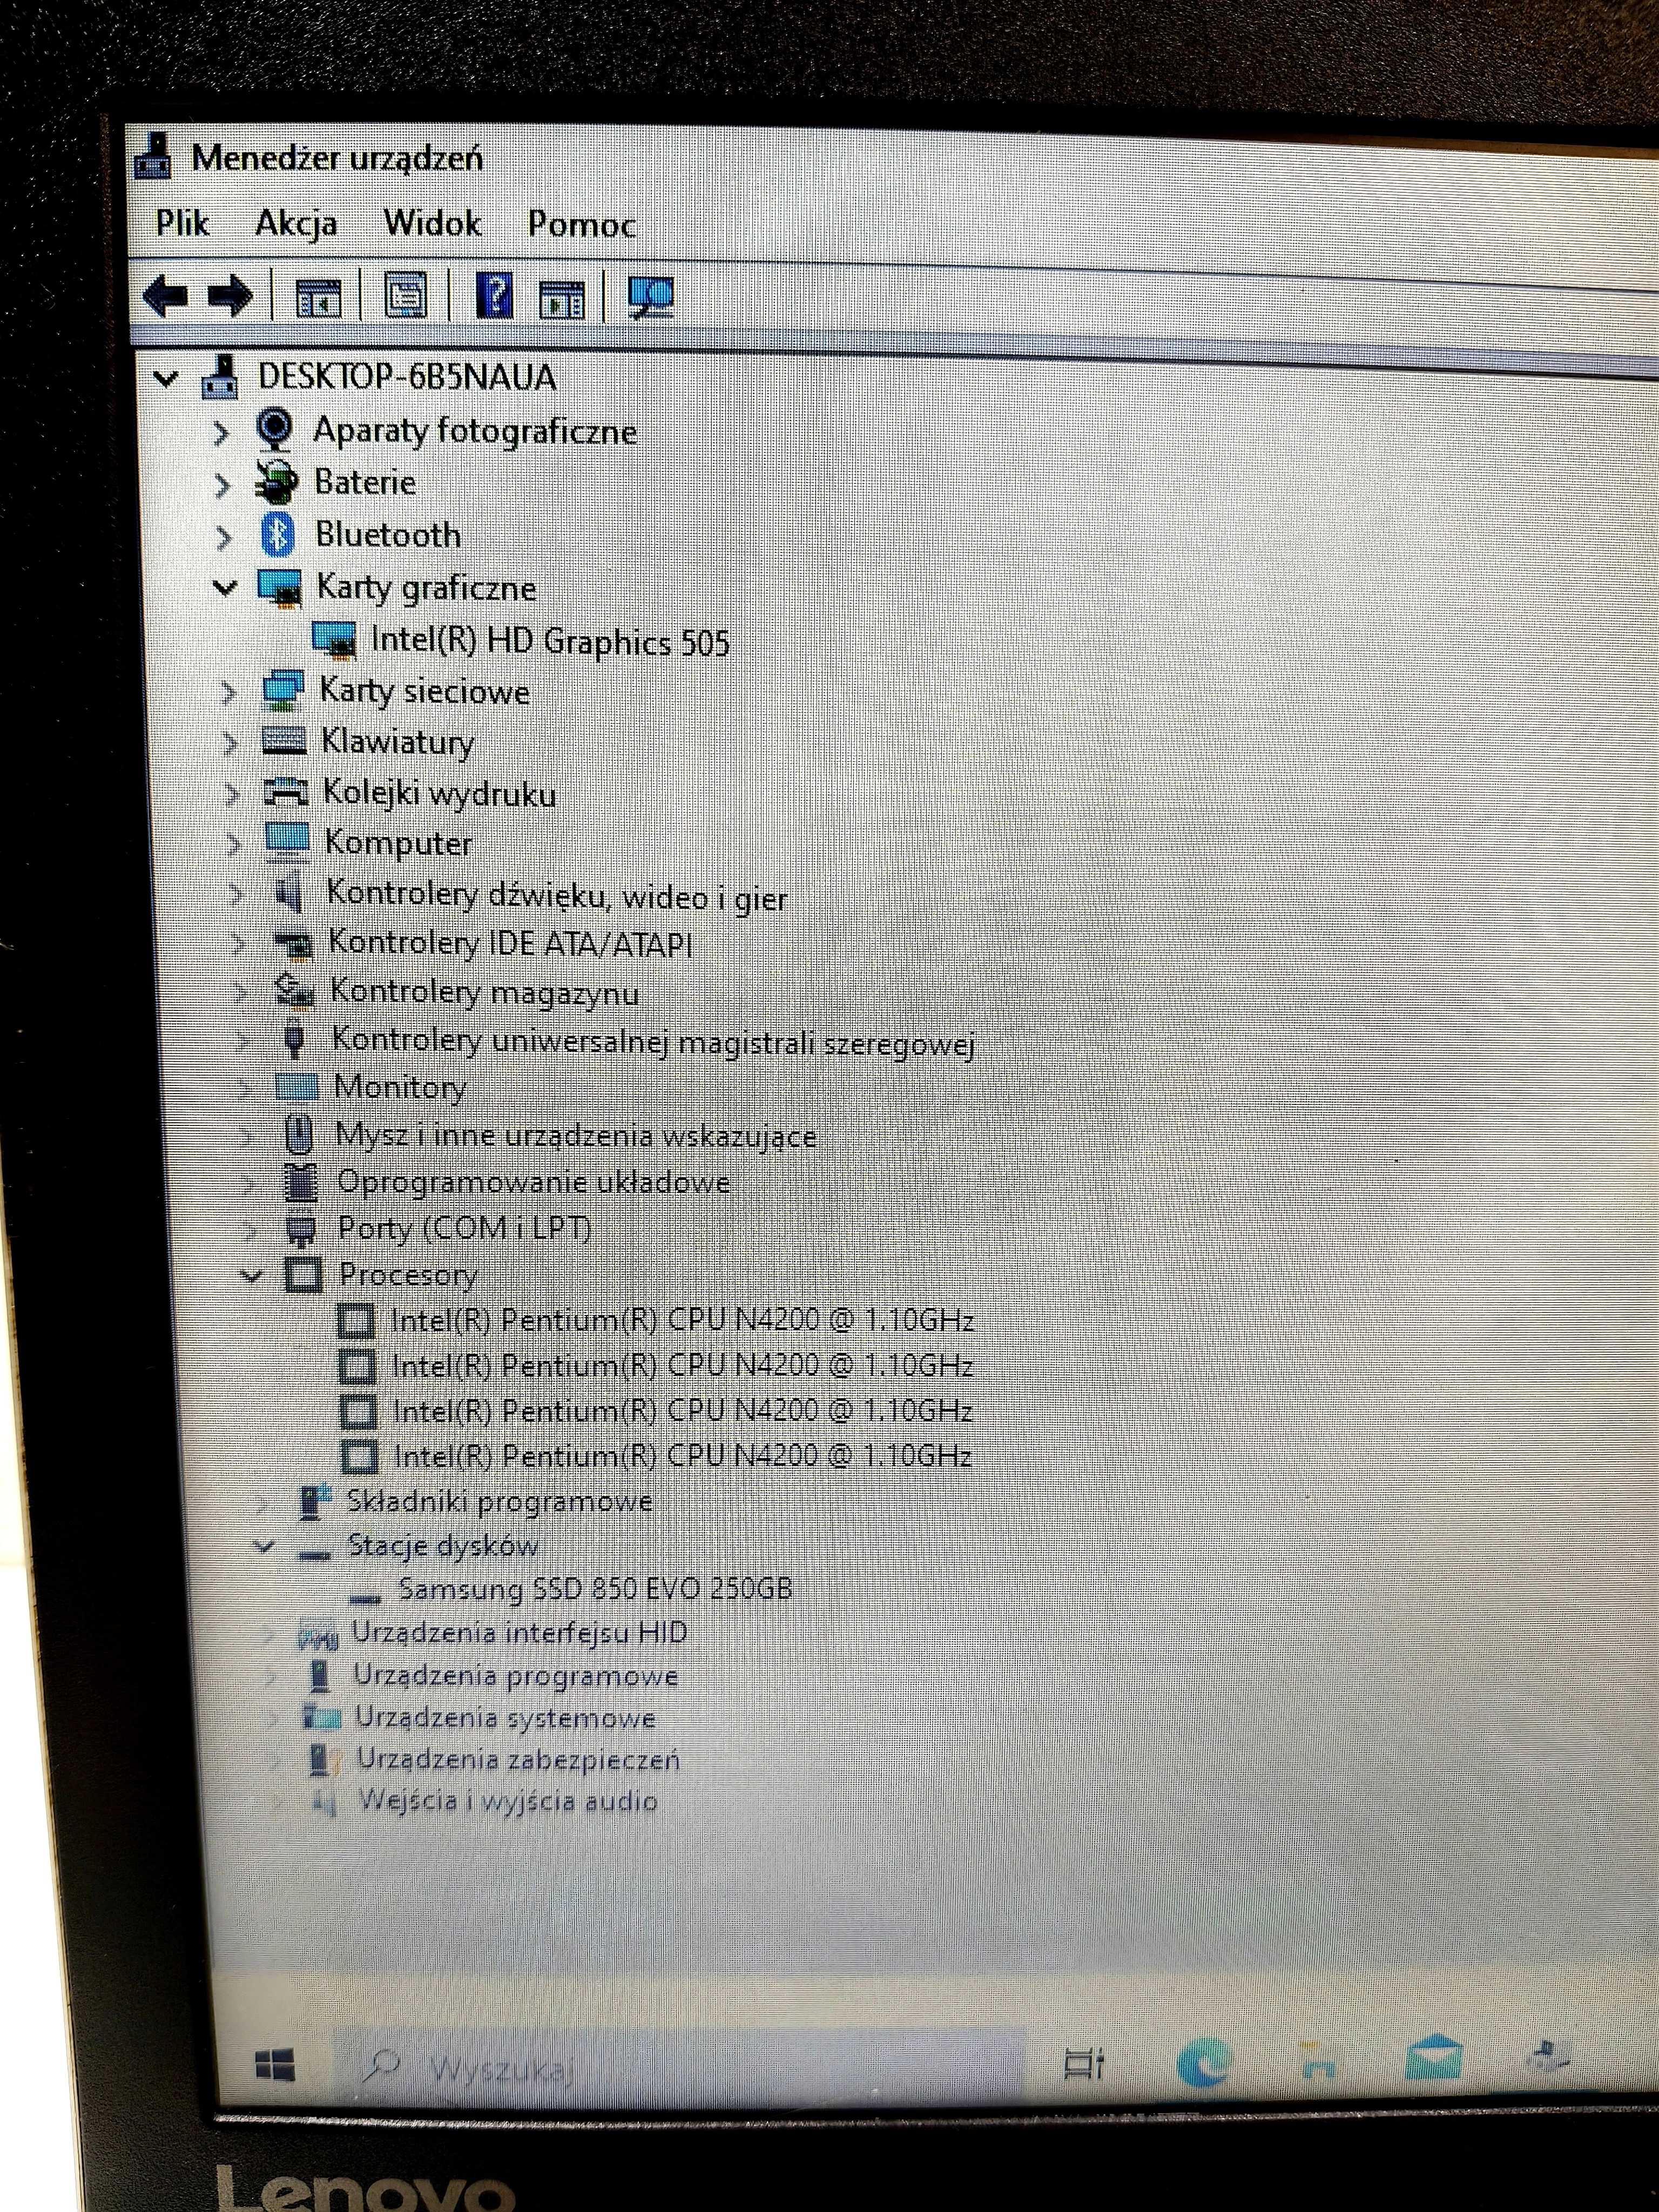
Task: Open the Akcja menu
Action: coord(296,223)
